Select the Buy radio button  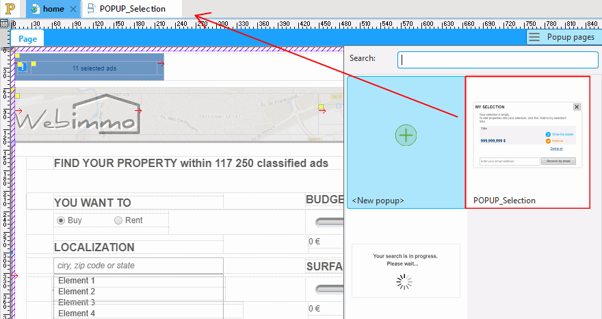click(x=61, y=220)
